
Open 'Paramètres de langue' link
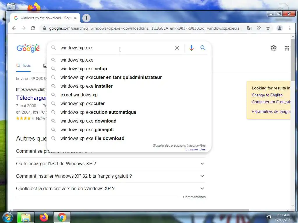click(x=271, y=111)
